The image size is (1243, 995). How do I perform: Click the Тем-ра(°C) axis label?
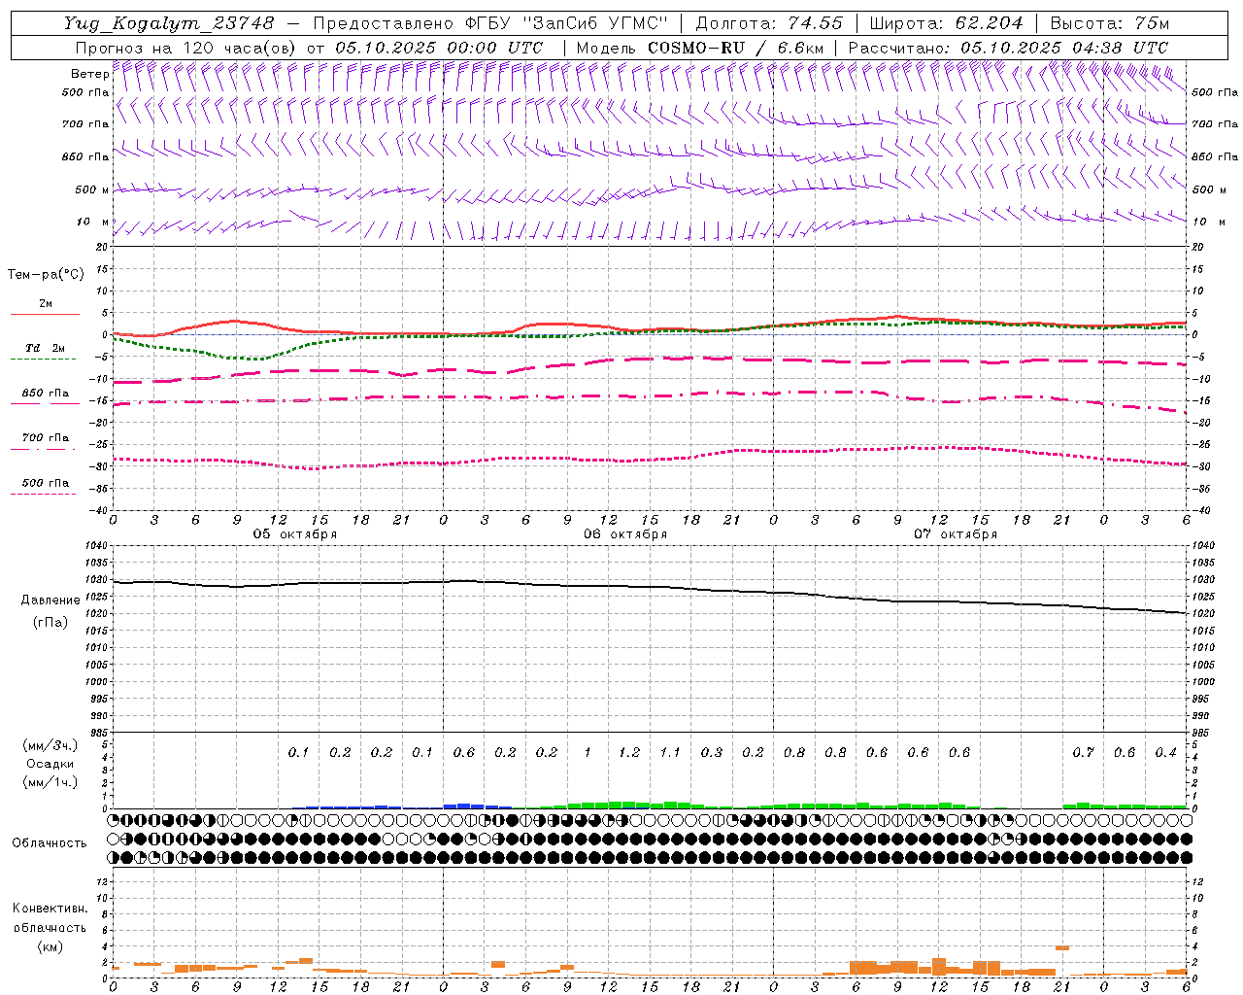pos(46,275)
